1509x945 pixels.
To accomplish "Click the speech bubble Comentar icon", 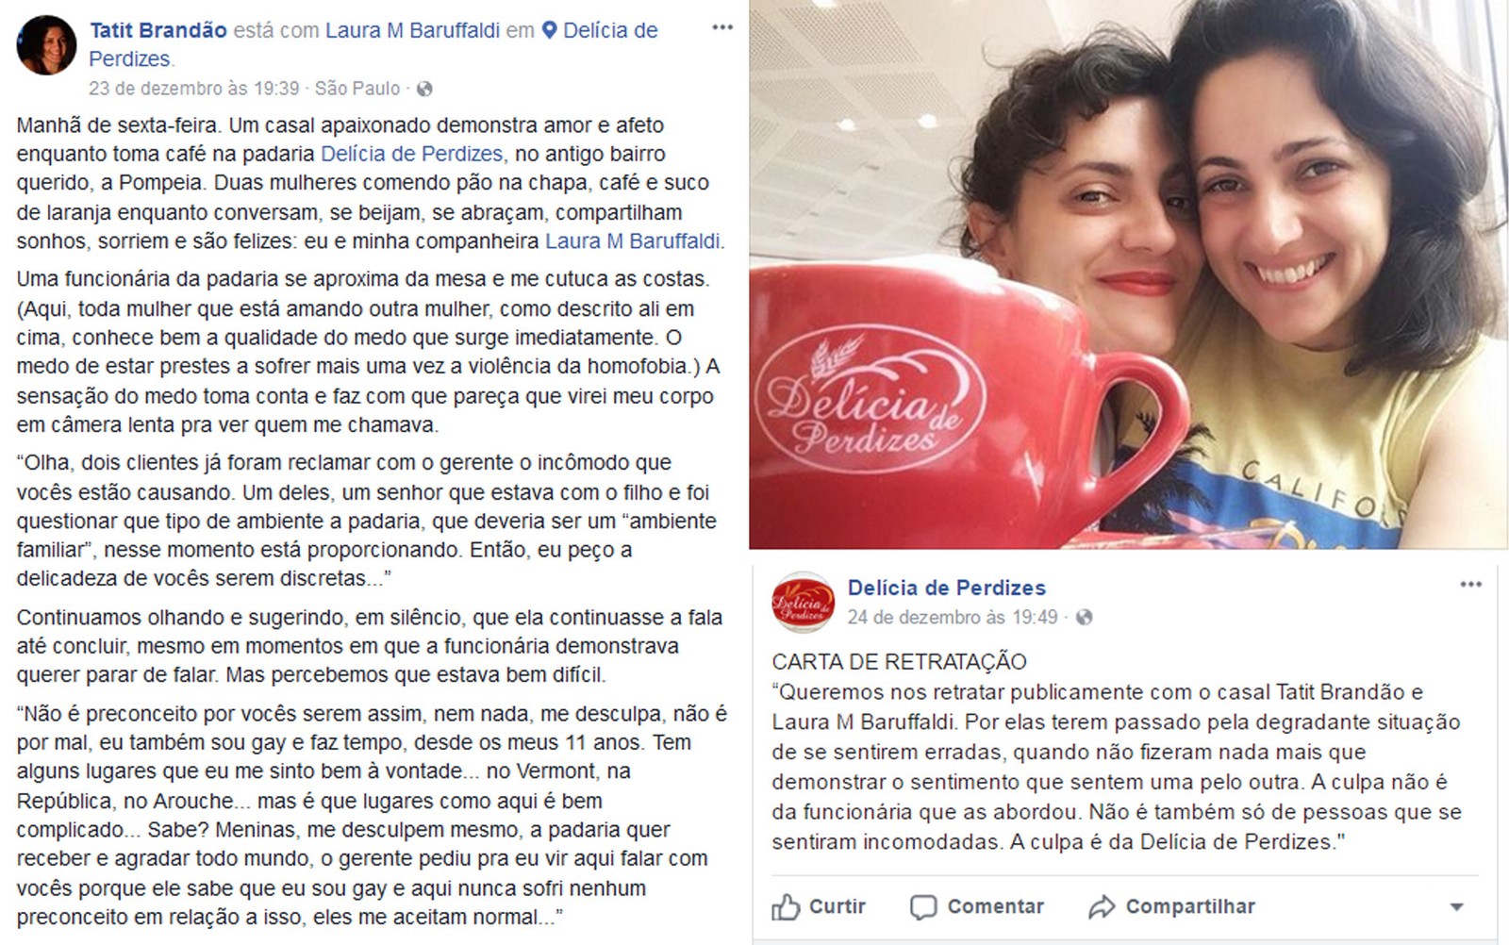I will [x=923, y=907].
